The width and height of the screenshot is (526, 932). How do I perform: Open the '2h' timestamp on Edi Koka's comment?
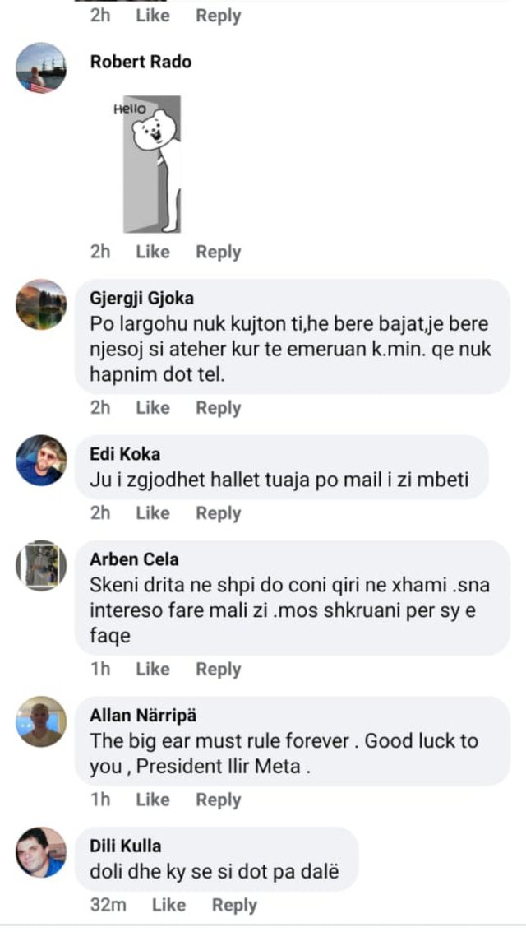[x=99, y=512]
